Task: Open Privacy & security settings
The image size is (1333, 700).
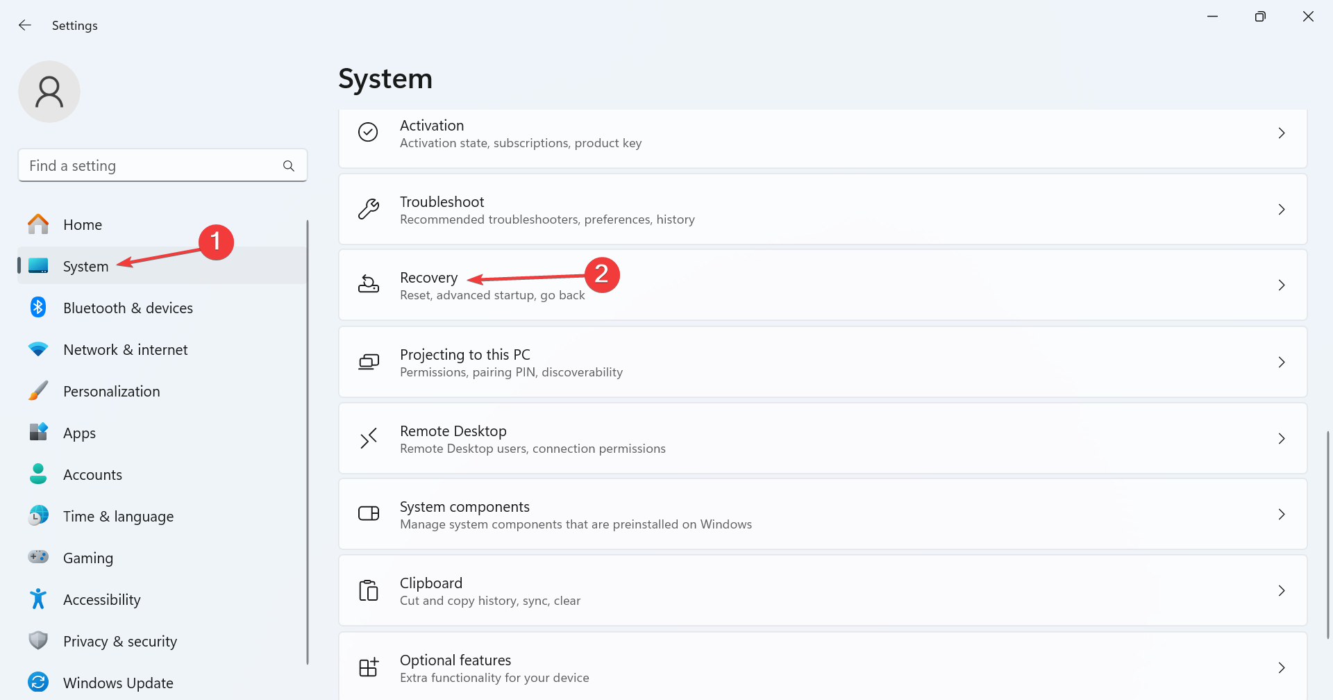Action: [162, 641]
